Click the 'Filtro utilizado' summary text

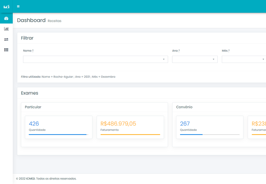[68, 77]
